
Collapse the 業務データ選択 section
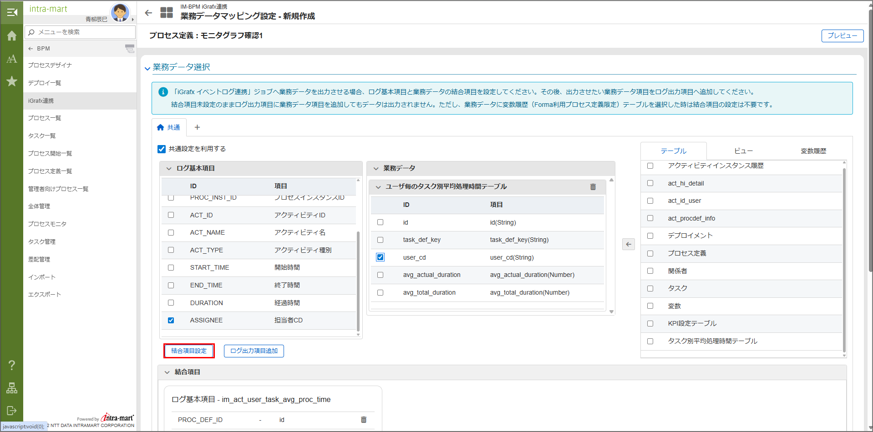click(147, 68)
